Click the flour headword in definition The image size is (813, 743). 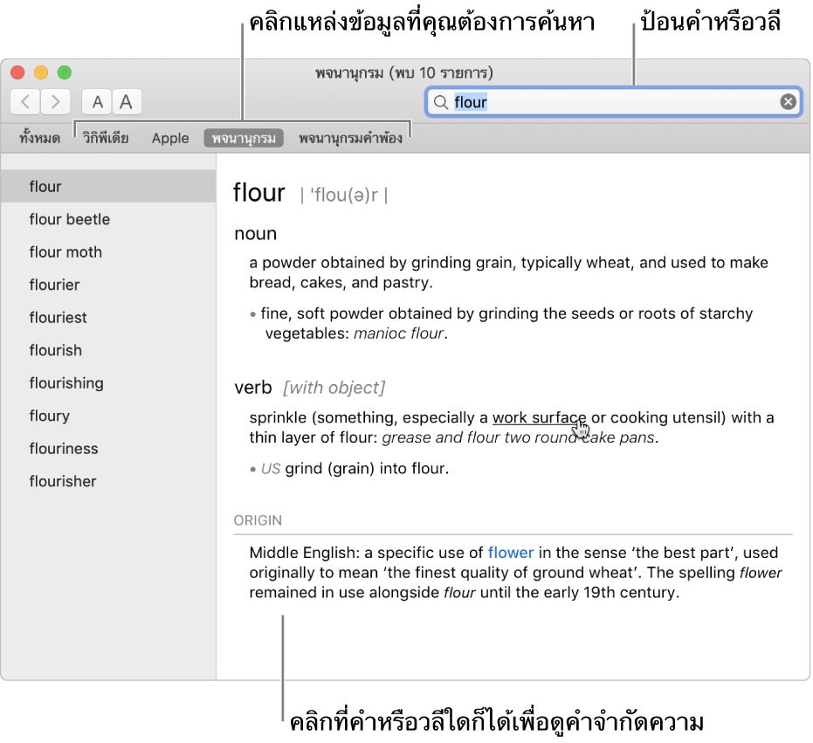pyautogui.click(x=258, y=192)
